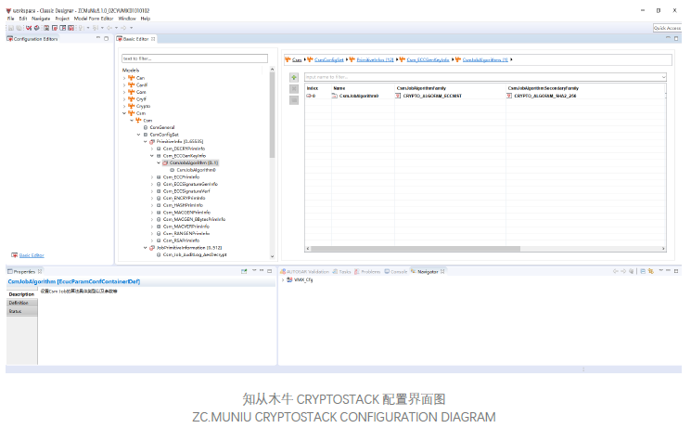
Task: Expand the VMX_Cfg project in Navigator
Action: pos(283,279)
